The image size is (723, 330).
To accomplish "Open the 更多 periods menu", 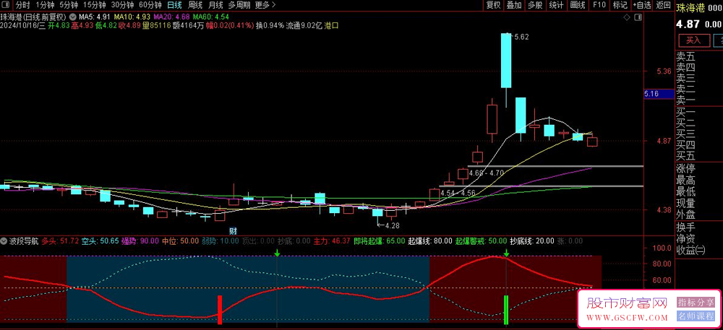I will (265, 5).
